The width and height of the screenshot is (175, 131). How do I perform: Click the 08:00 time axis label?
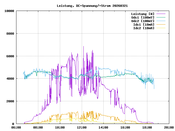click(38, 127)
